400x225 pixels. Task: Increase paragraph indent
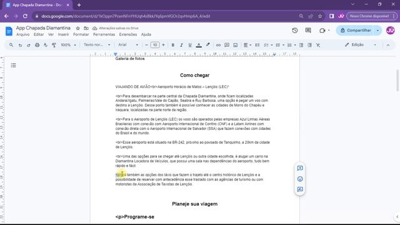pos(310,45)
